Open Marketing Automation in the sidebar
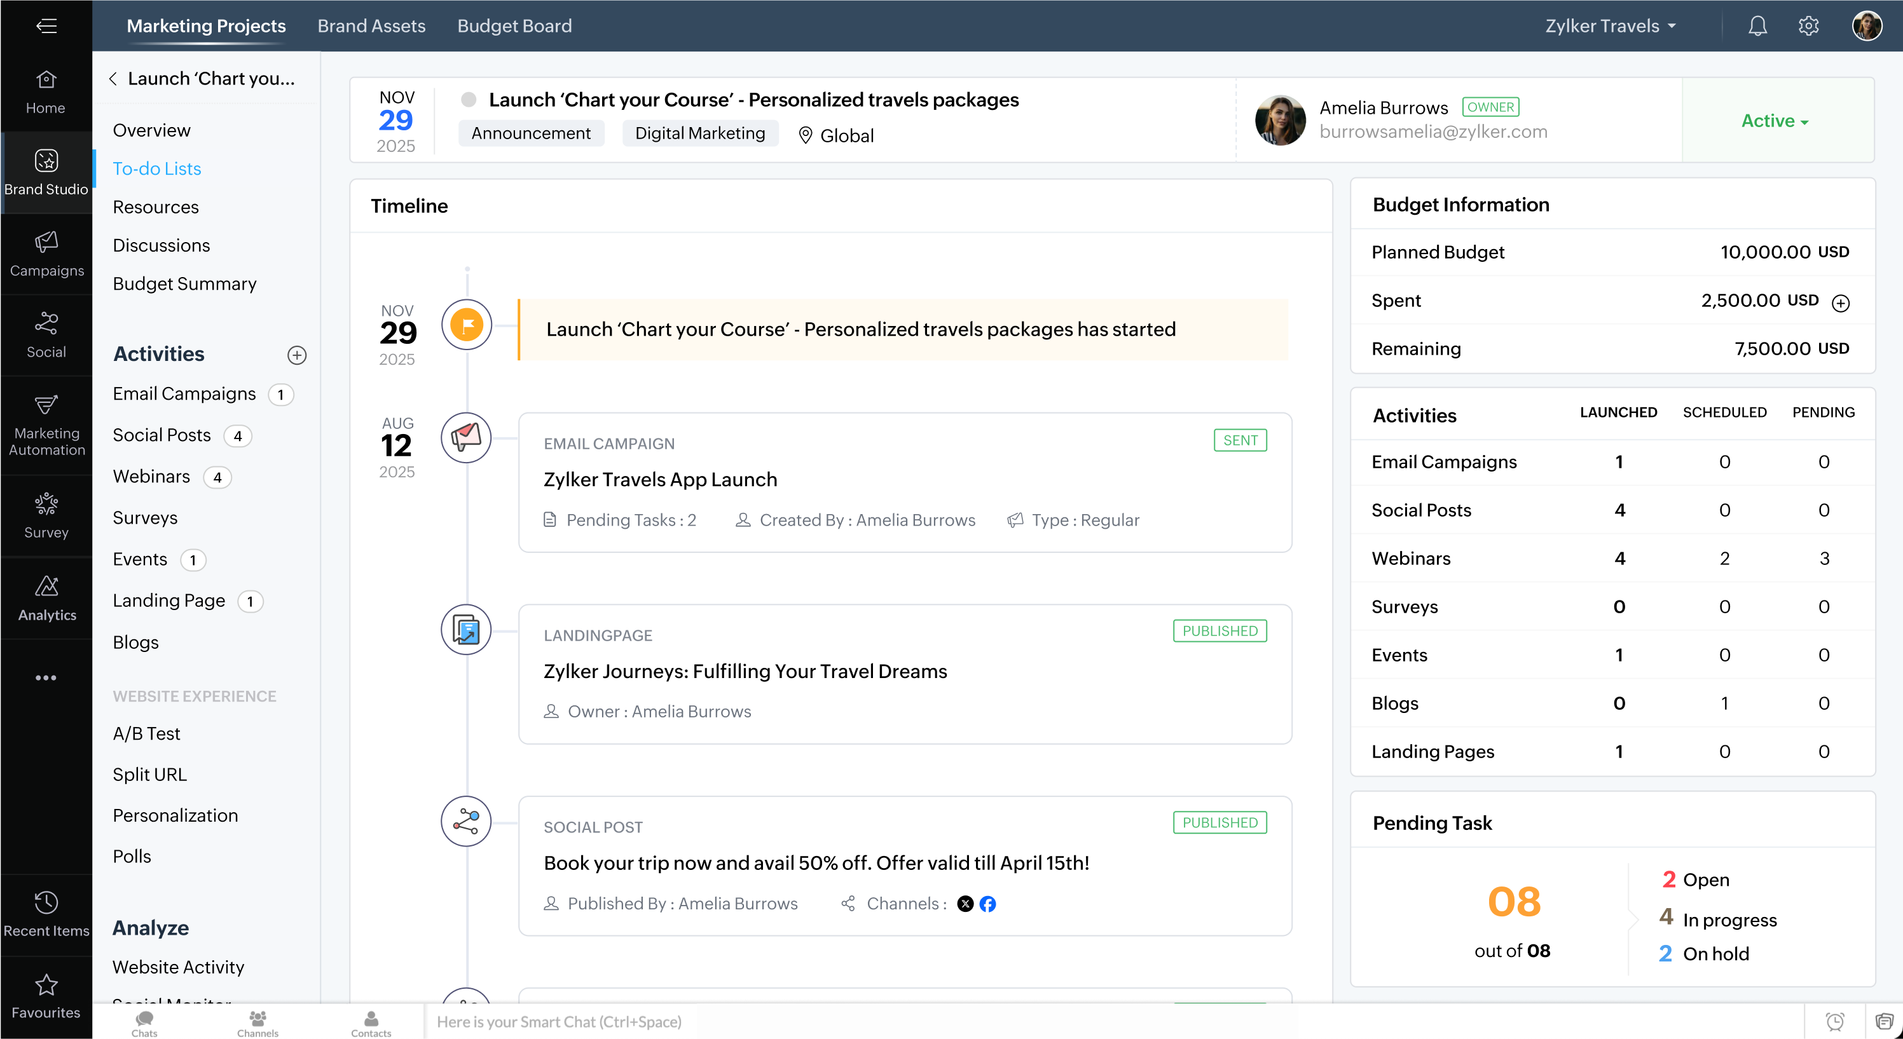The height and width of the screenshot is (1039, 1903). point(46,424)
